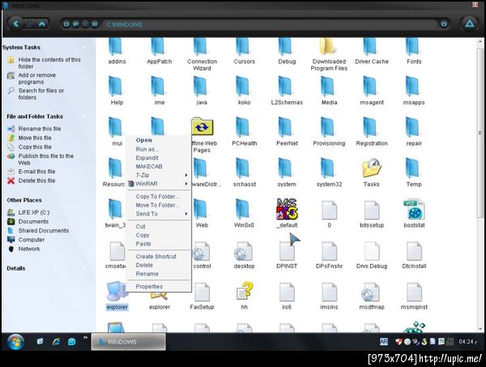Select the Fonts folder icon
The height and width of the screenshot is (367, 486).
coord(414,51)
